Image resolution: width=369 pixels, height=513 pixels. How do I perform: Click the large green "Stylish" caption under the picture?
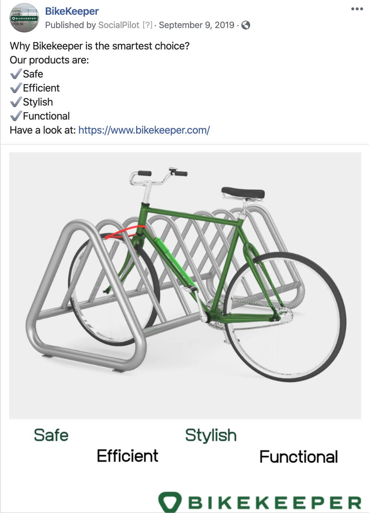click(211, 435)
